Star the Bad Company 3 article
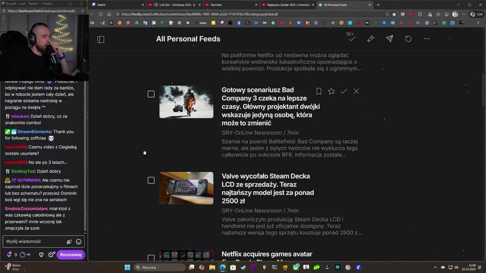The height and width of the screenshot is (273, 486). (x=331, y=91)
